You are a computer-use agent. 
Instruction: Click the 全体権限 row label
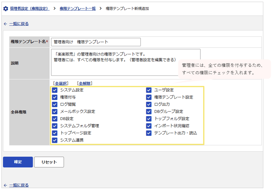tap(19, 112)
